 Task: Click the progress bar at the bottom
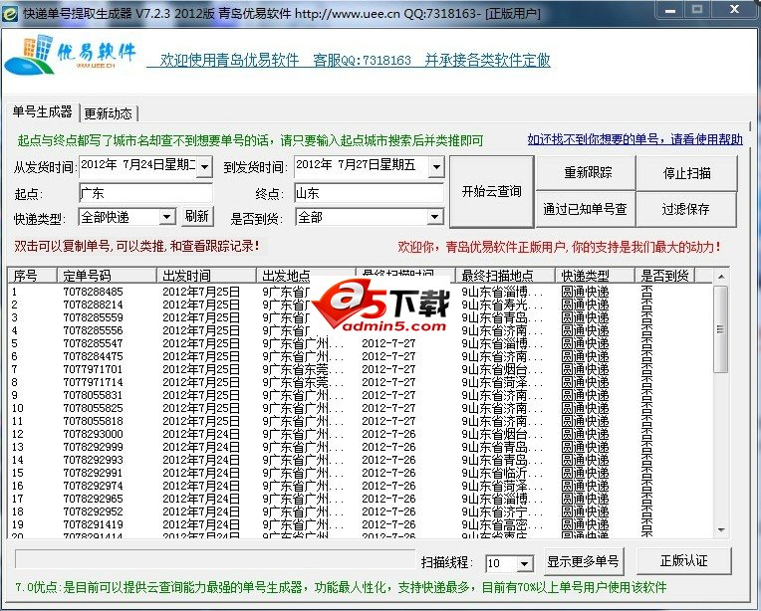(x=215, y=558)
